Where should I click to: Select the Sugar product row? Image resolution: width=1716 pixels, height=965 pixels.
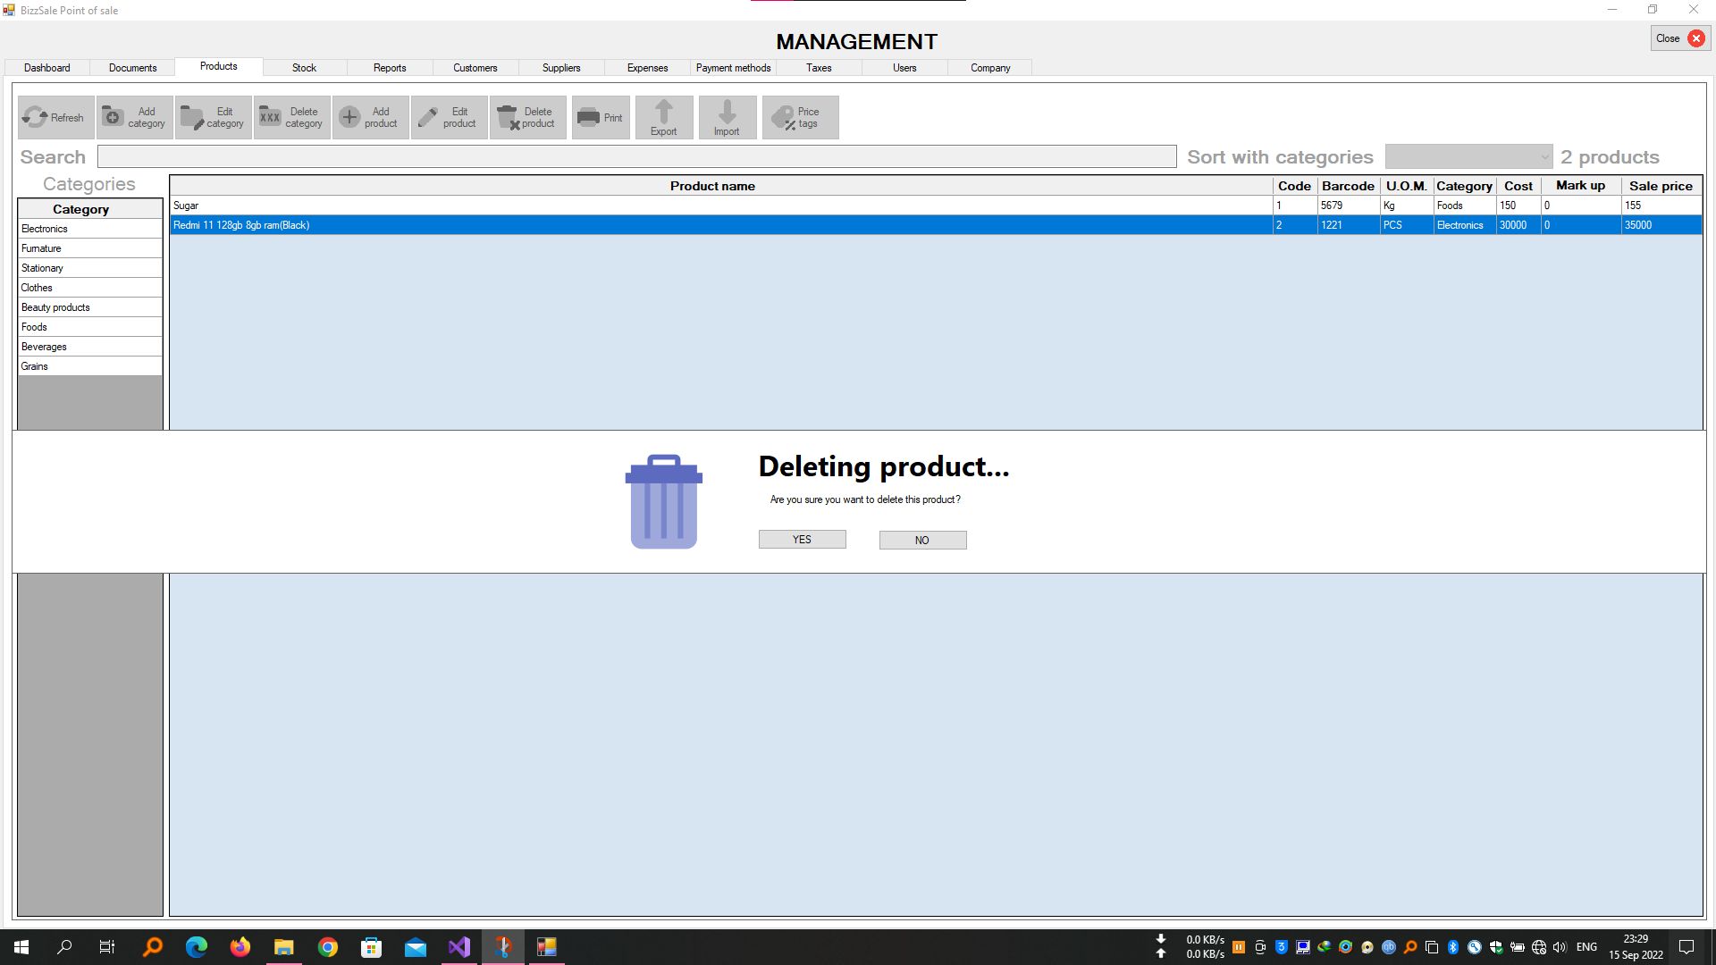pyautogui.click(x=715, y=206)
